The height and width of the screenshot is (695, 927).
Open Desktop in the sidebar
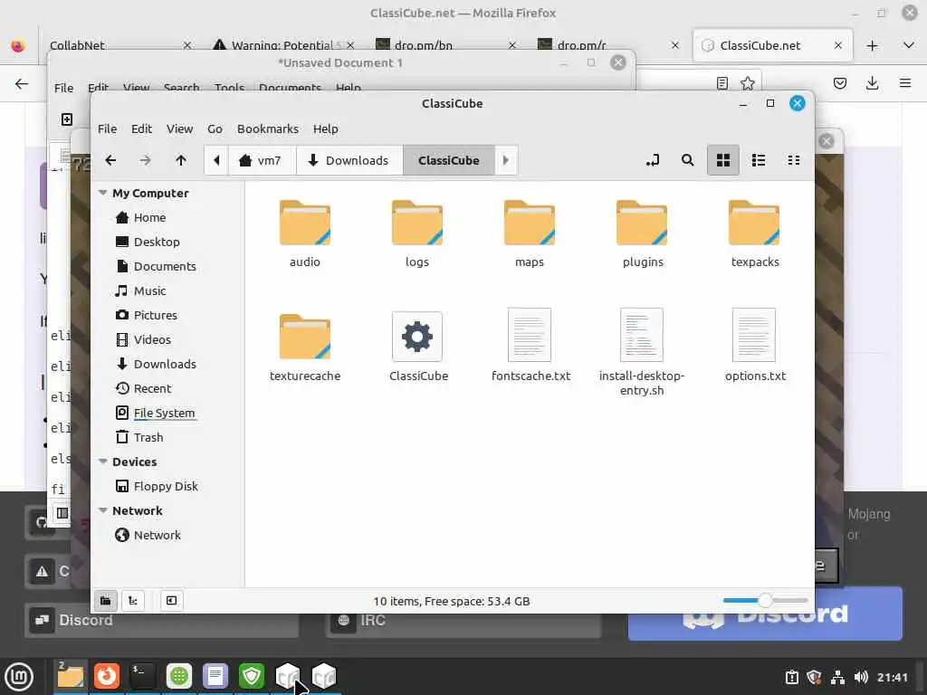pos(156,242)
